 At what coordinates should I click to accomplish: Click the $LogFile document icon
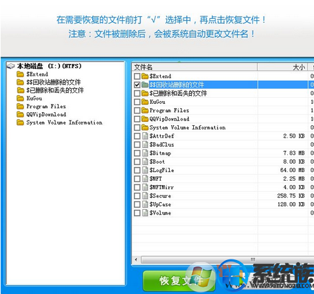click(145, 170)
